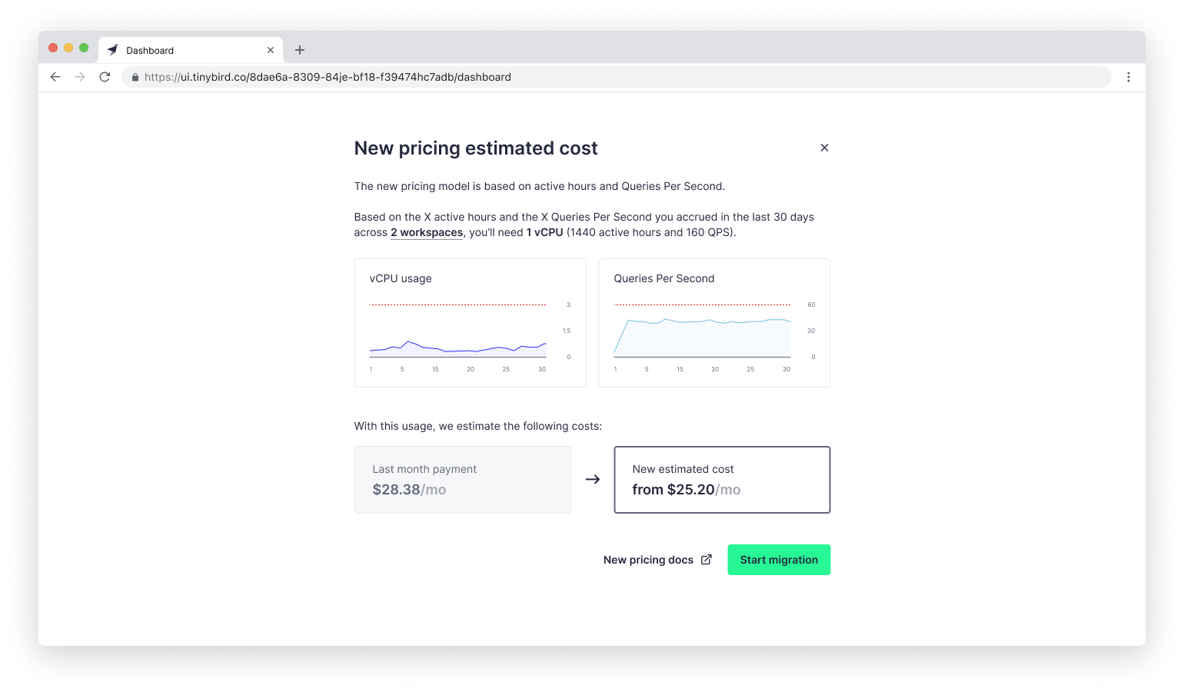Close the New pricing estimated cost dialog
Image resolution: width=1184 pixels, height=692 pixels.
(824, 148)
